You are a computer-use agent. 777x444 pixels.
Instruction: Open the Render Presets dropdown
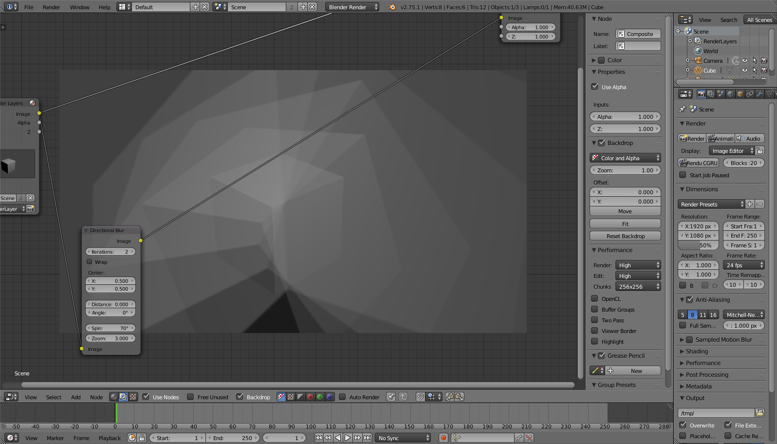(711, 204)
